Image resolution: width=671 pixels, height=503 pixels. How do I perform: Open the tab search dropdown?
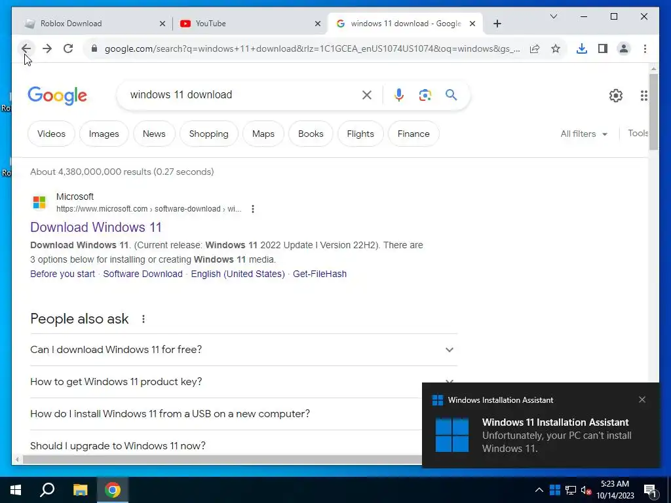pos(553,16)
